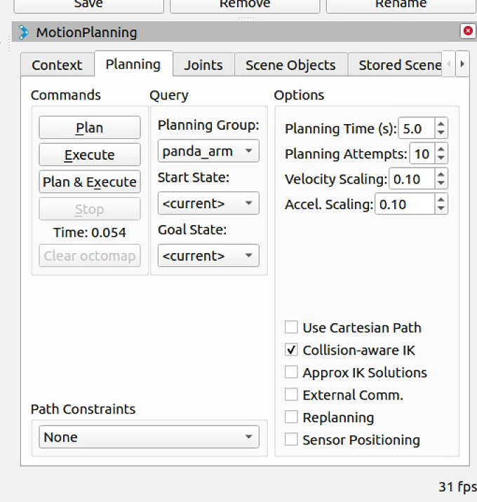Click the Plan button
Viewport: 477px width, 502px height.
[90, 128]
